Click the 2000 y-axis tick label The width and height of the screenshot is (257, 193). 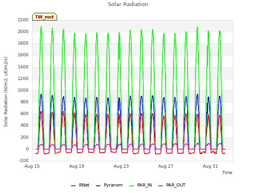(x=23, y=31)
